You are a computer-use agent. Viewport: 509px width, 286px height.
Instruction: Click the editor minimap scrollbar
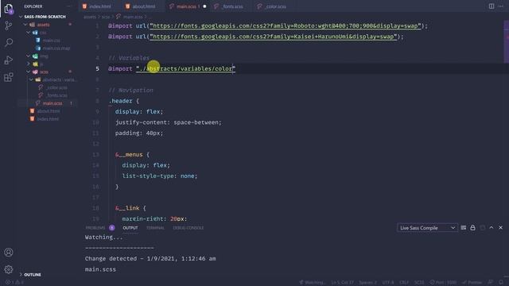click(x=506, y=41)
